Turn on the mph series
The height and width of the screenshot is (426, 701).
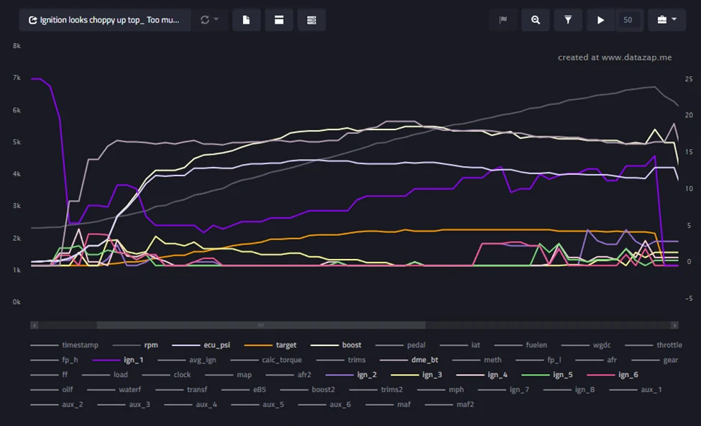click(x=440, y=389)
